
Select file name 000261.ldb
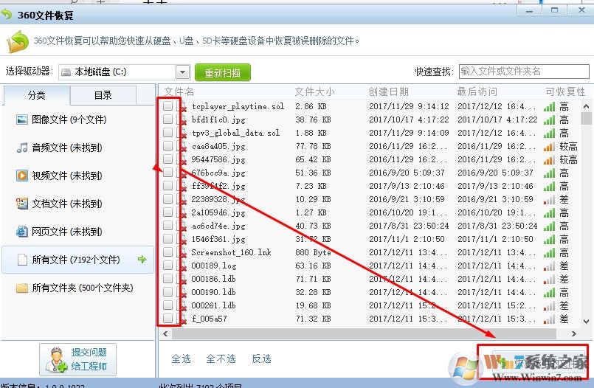point(213,305)
